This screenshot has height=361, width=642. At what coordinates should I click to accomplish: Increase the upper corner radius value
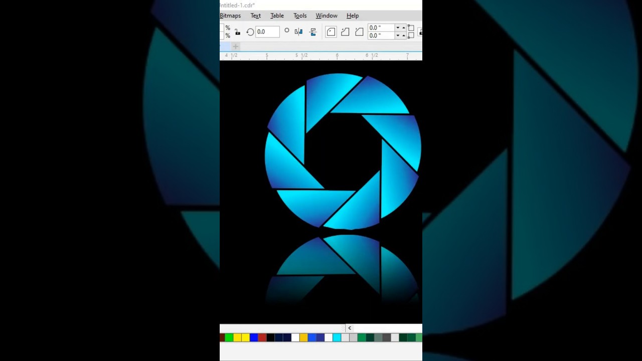coord(404,28)
